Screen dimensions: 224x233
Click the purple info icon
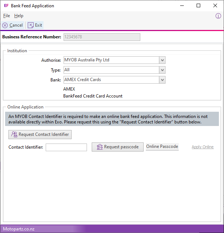pos(218,16)
